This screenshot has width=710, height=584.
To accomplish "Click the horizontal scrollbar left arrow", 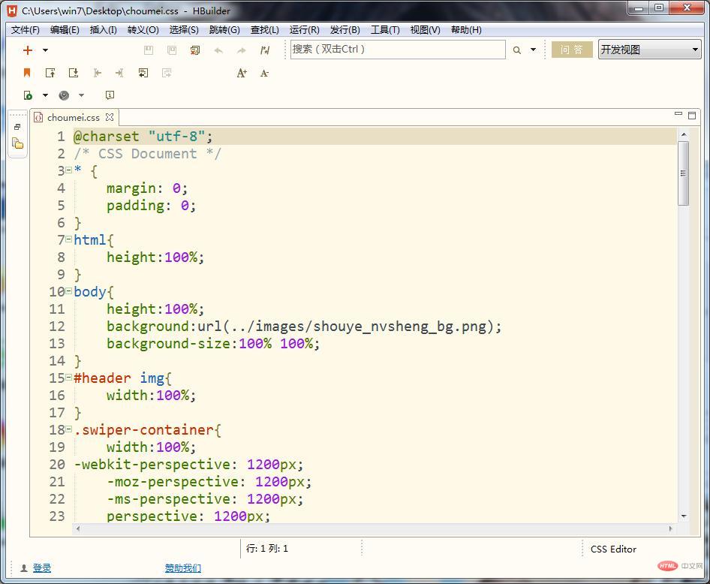I will pos(78,528).
